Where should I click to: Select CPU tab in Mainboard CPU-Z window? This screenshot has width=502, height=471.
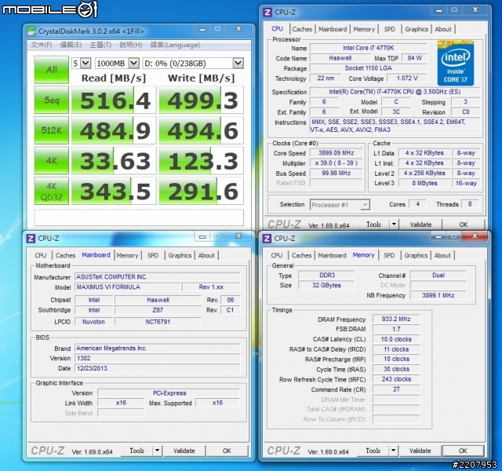41,255
